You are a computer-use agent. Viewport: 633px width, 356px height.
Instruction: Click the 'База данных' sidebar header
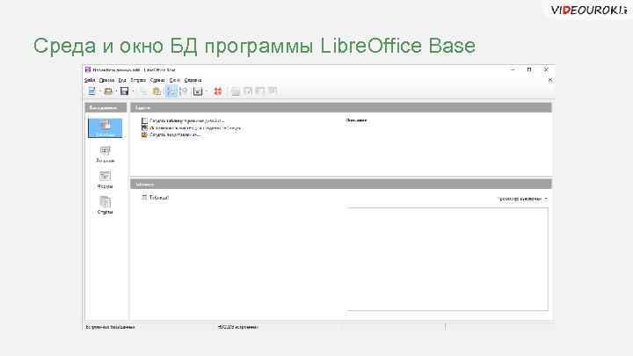[105, 108]
